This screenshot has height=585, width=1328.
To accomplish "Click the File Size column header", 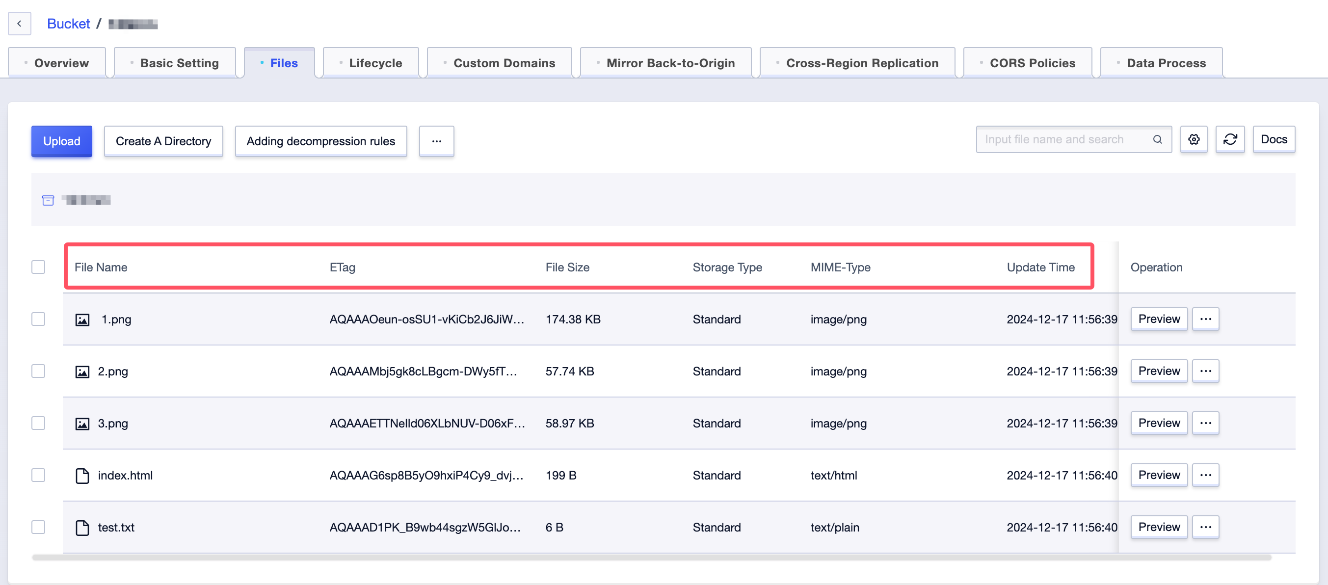I will pos(568,267).
